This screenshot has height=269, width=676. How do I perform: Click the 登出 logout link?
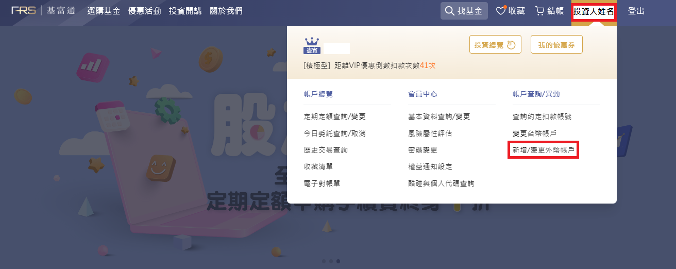point(636,11)
